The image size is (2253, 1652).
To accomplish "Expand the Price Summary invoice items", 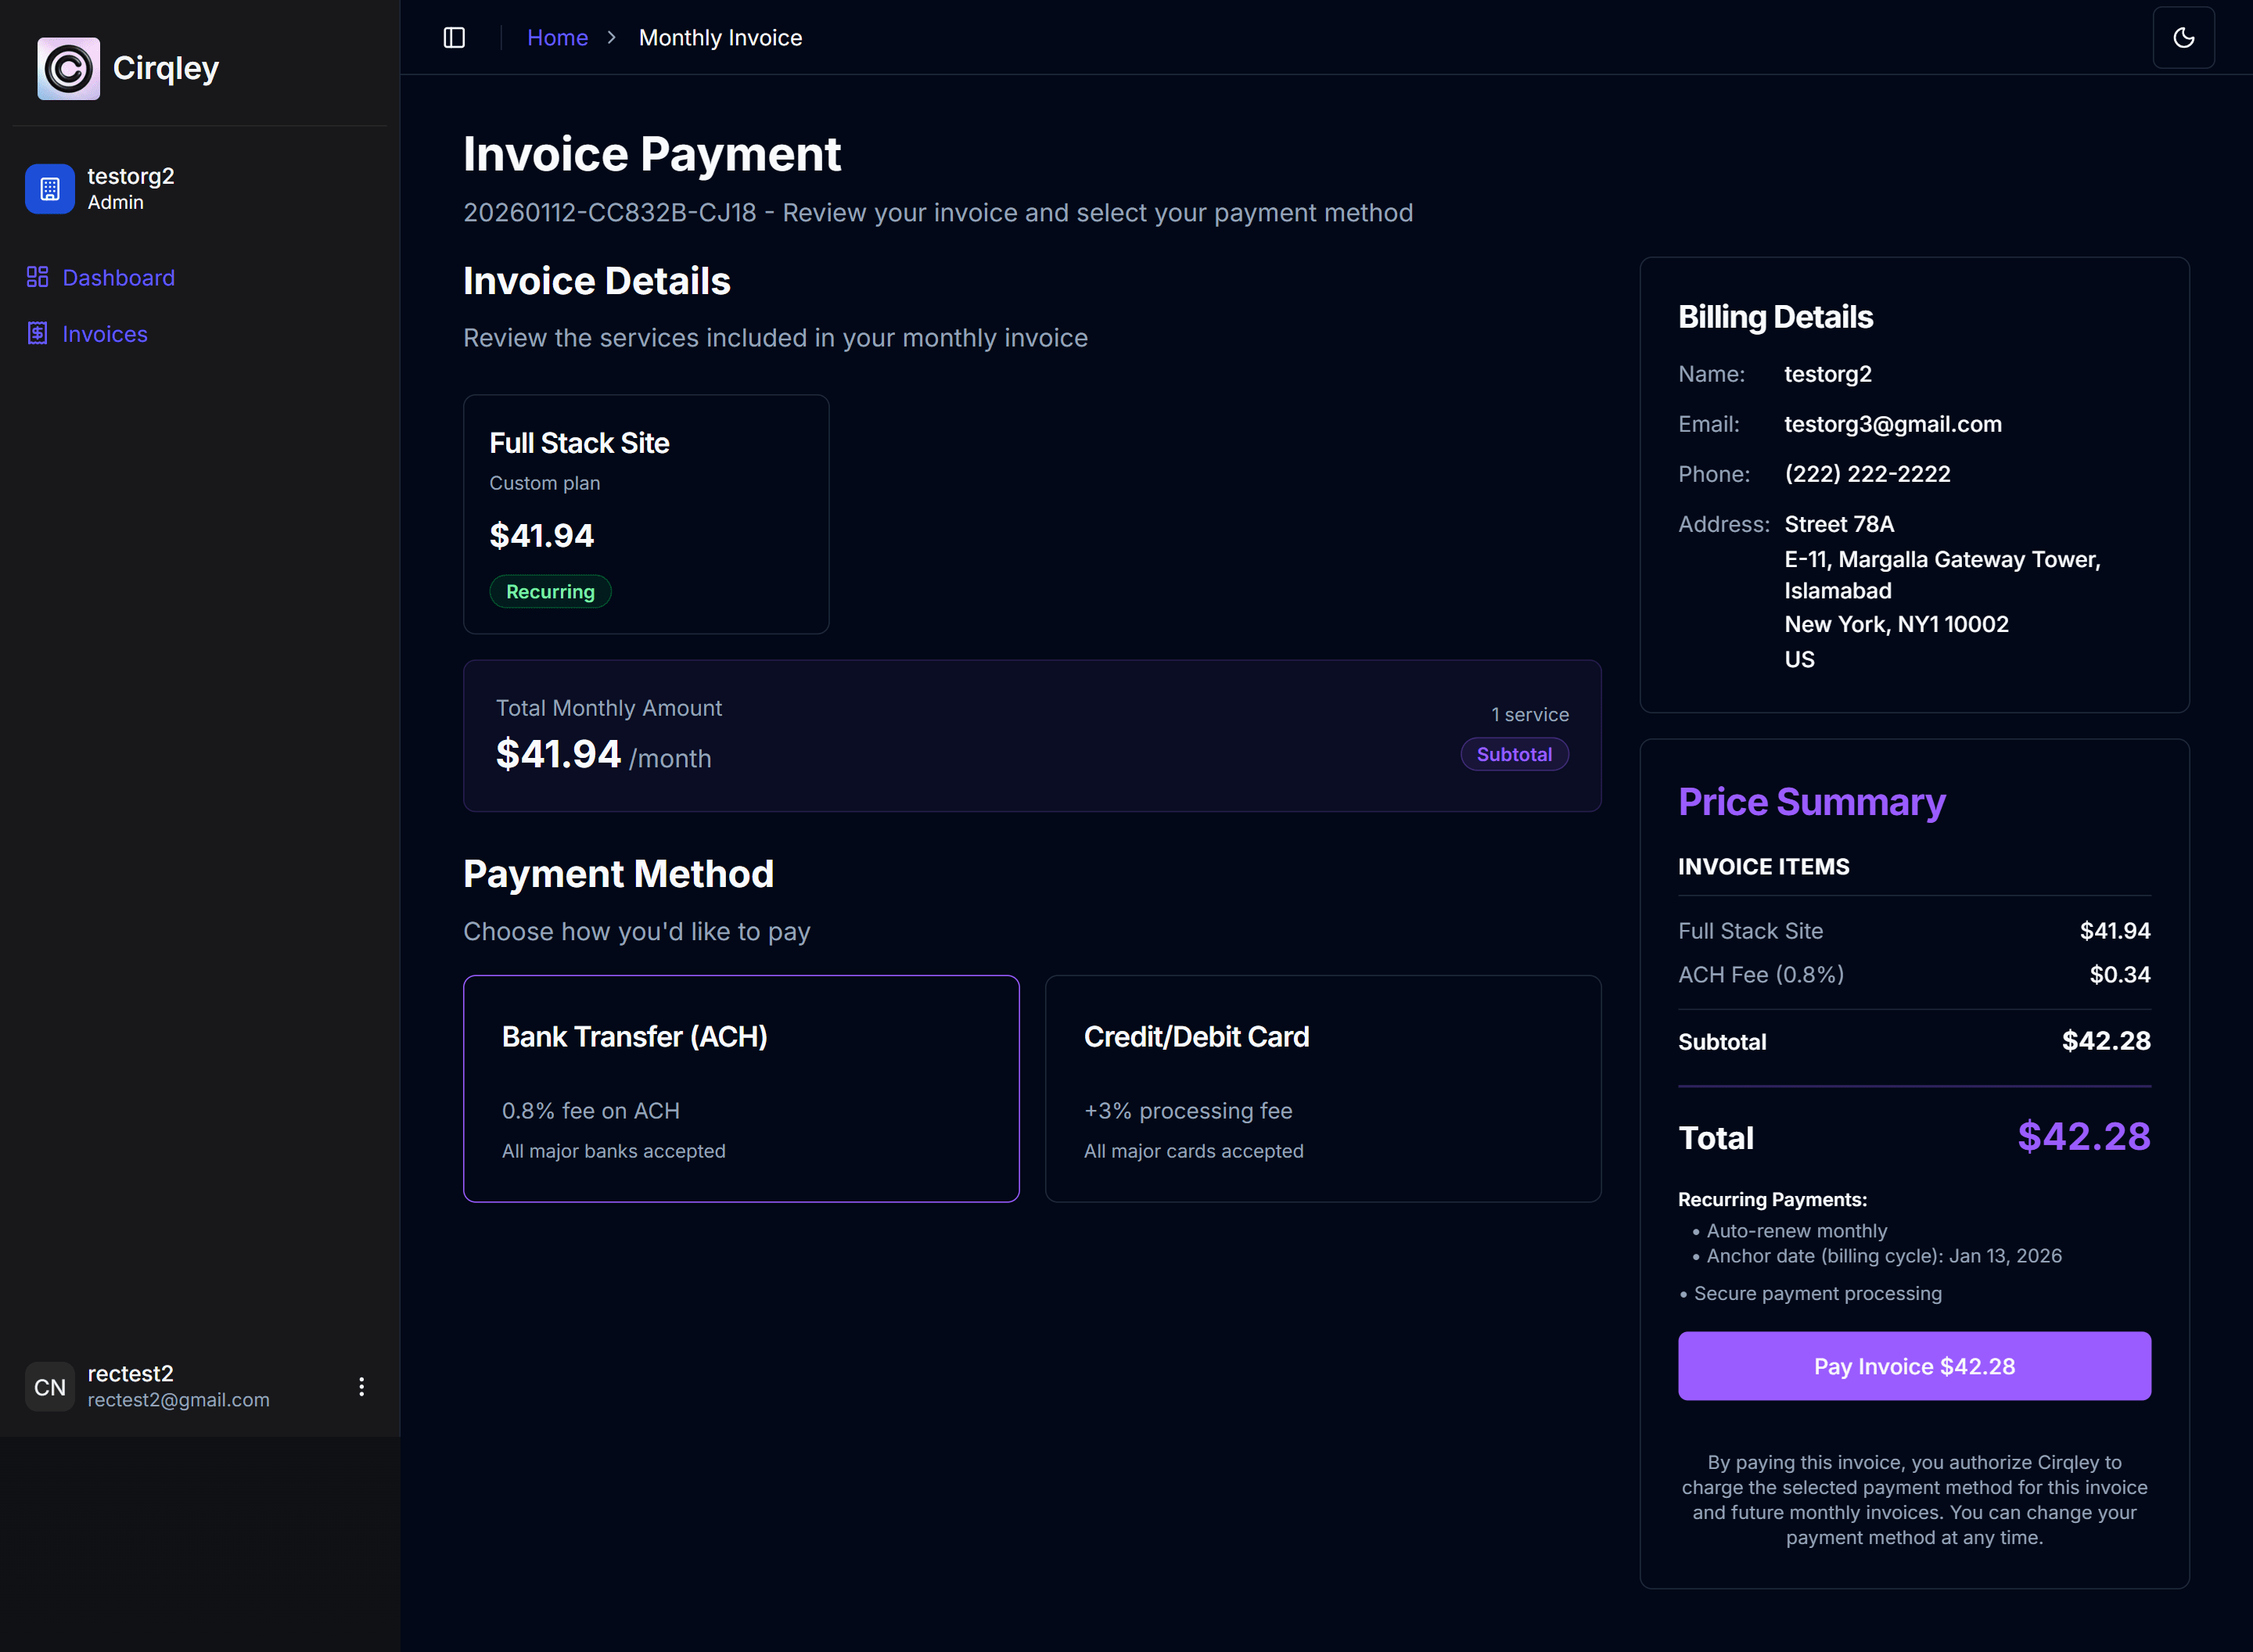I will pyautogui.click(x=1763, y=866).
